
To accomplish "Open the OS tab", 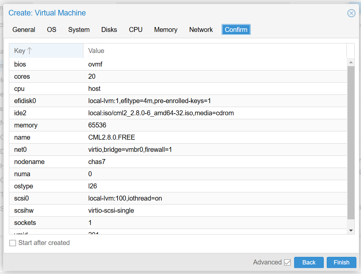I will (x=51, y=30).
